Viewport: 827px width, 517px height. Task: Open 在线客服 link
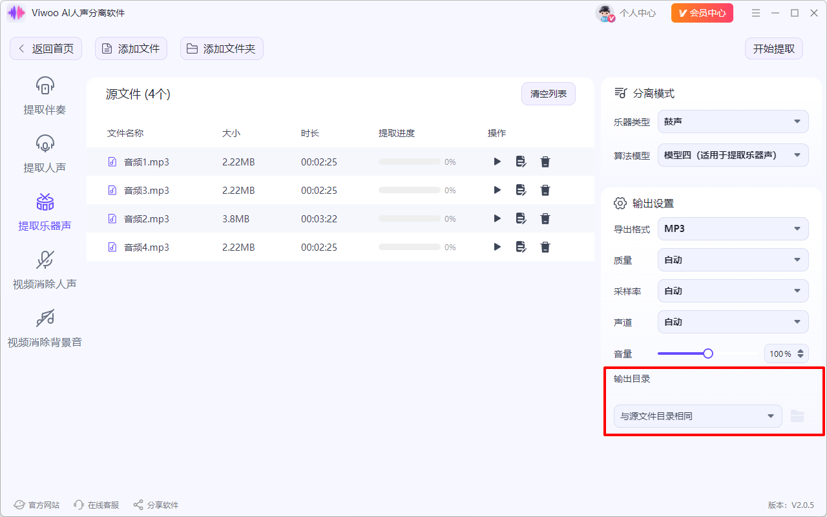coord(96,505)
